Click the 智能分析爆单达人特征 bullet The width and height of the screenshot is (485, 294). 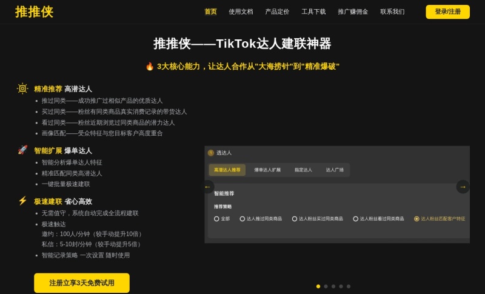click(72, 162)
